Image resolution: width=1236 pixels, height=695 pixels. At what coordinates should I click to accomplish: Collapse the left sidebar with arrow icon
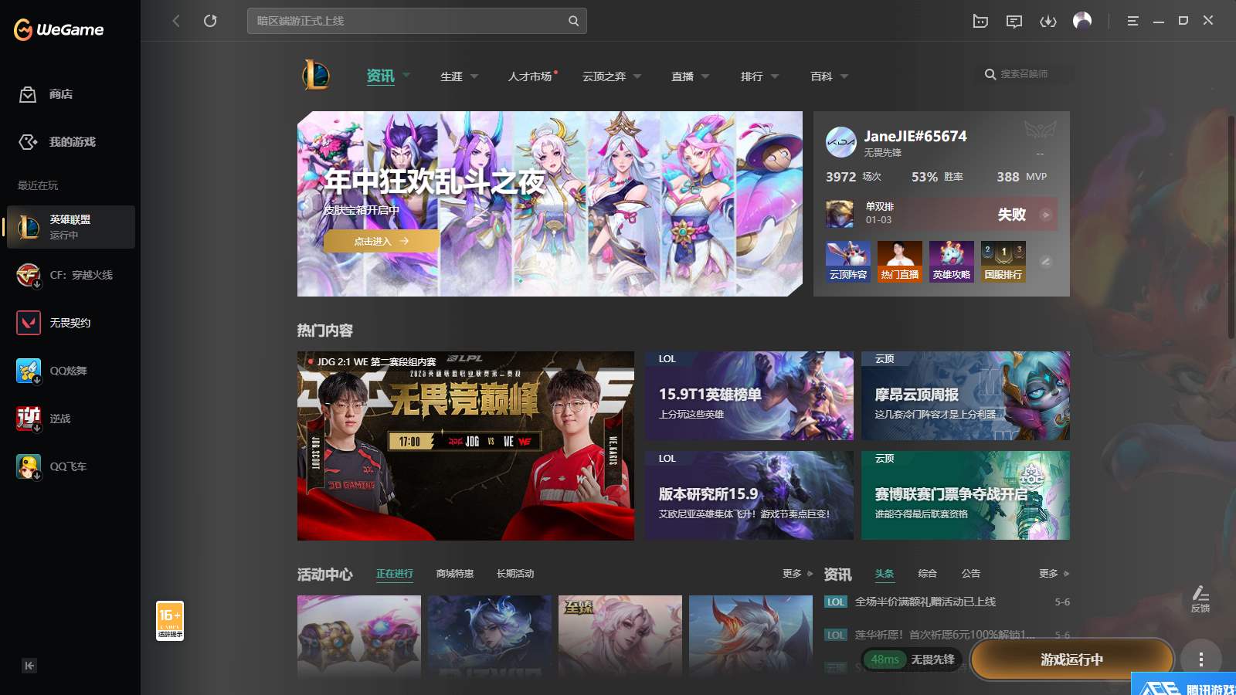coord(29,666)
